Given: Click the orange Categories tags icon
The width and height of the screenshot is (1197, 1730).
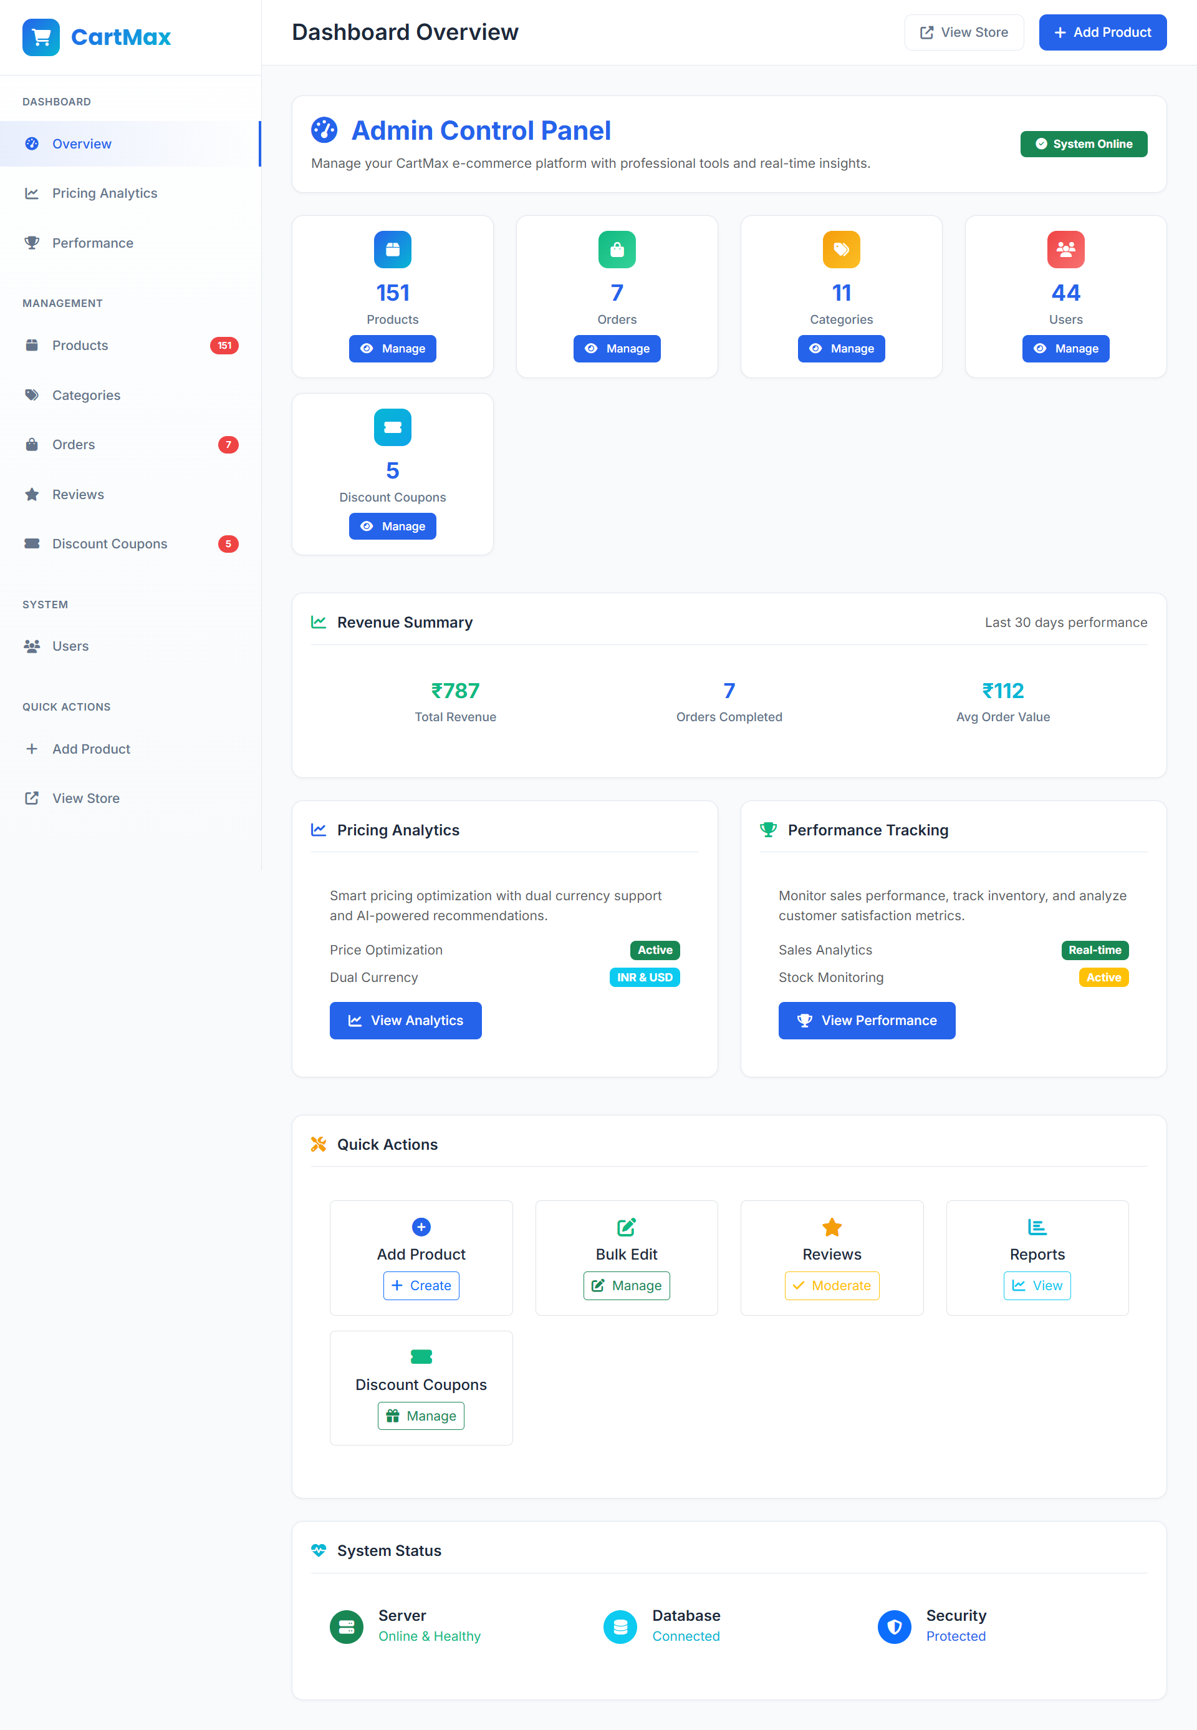Looking at the screenshot, I should (x=841, y=249).
